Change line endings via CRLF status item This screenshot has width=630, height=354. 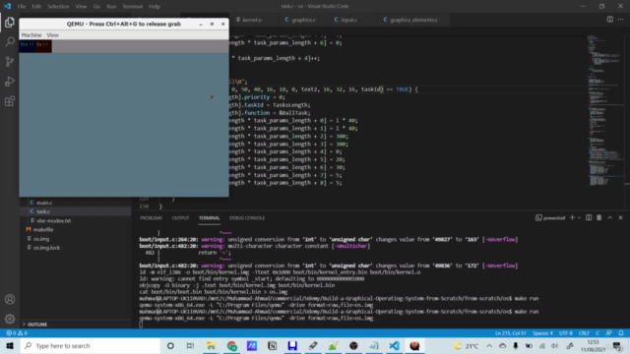coord(584,333)
